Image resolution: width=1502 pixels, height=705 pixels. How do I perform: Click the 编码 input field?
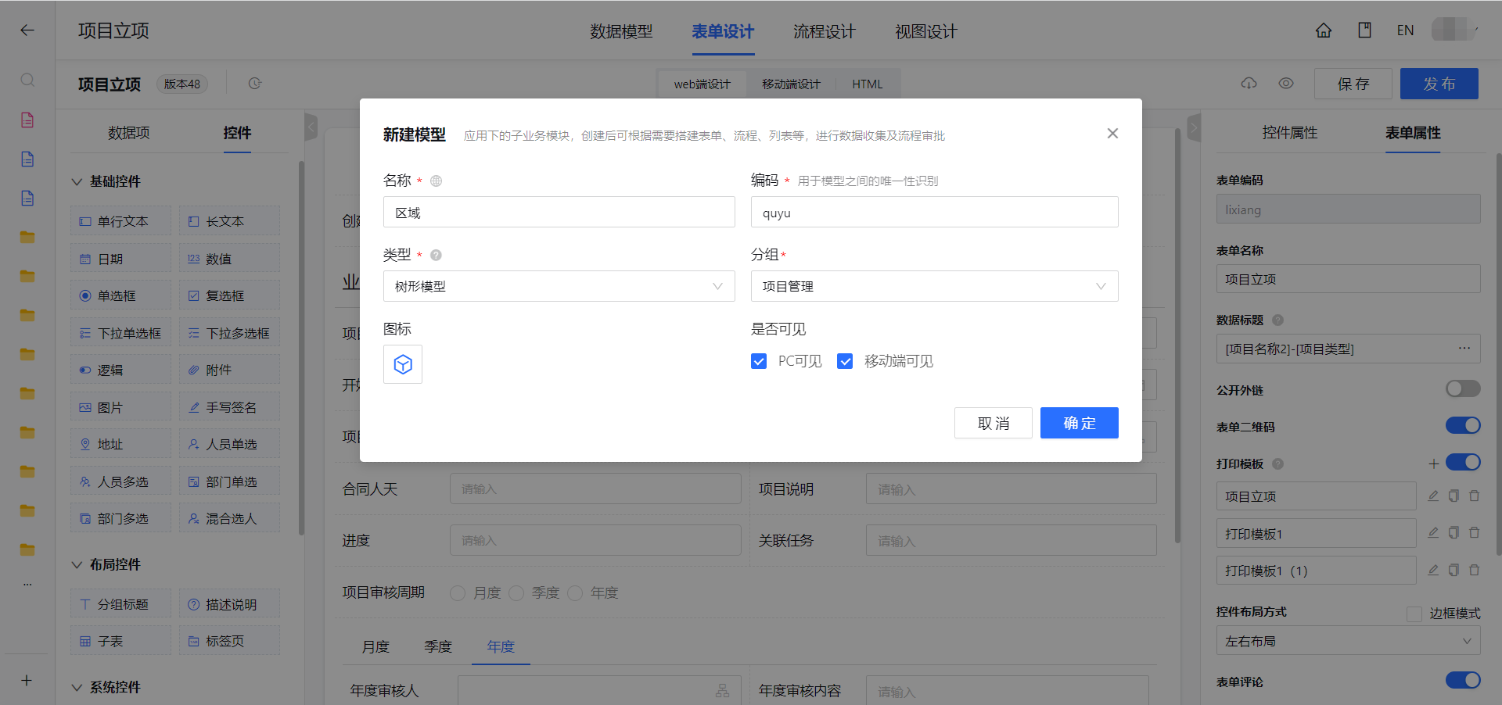[935, 212]
